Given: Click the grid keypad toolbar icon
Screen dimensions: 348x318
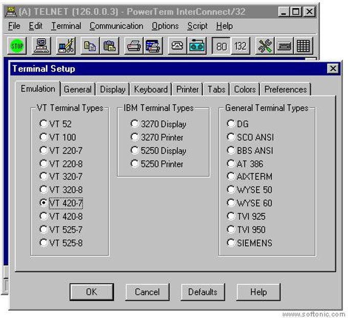Looking at the screenshot, I should 303,46.
